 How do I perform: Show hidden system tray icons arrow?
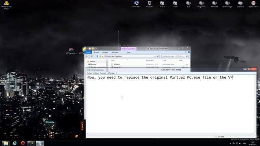click(x=230, y=143)
